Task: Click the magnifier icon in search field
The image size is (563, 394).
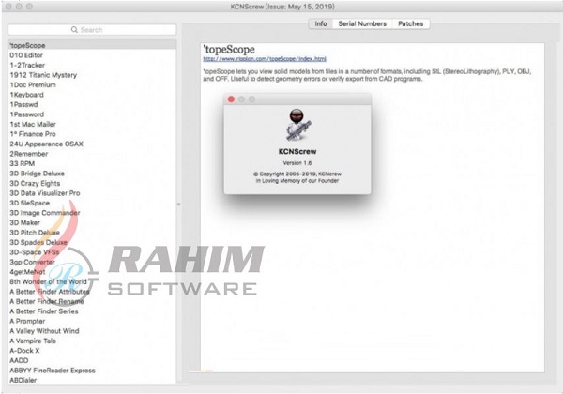Action: coord(74,30)
